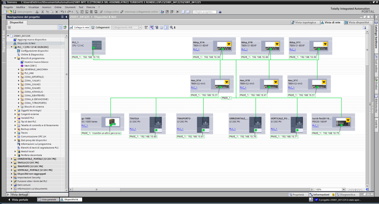Image resolution: width=379 pixels, height=204 pixels.
Task: Collapse the project navigation panel arrow
Action: 66,17
